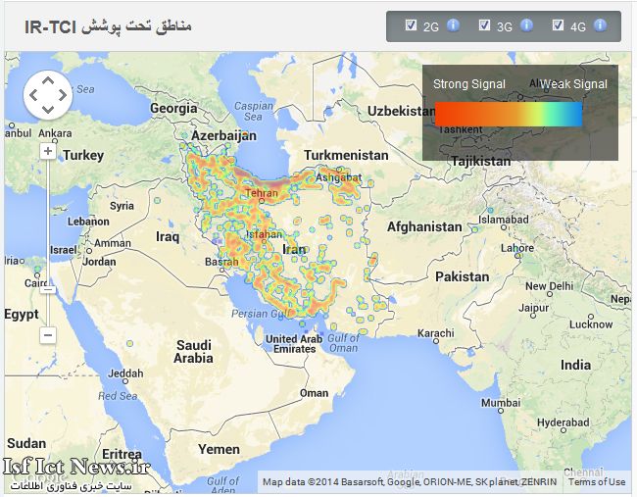This screenshot has width=637, height=497.
Task: Click the Pakistan country label
Action: (463, 276)
